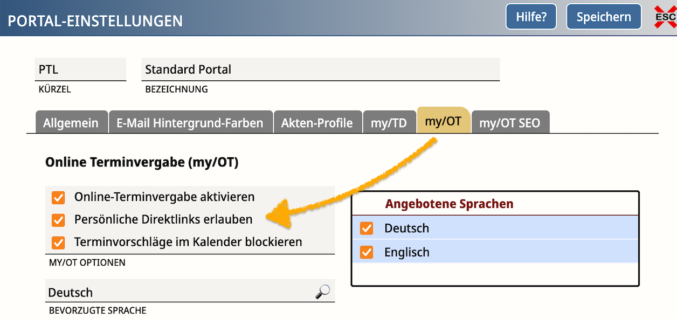677x319 pixels.
Task: Toggle Terminvorschläge im Kalender blockieren checkbox
Action: [58, 242]
